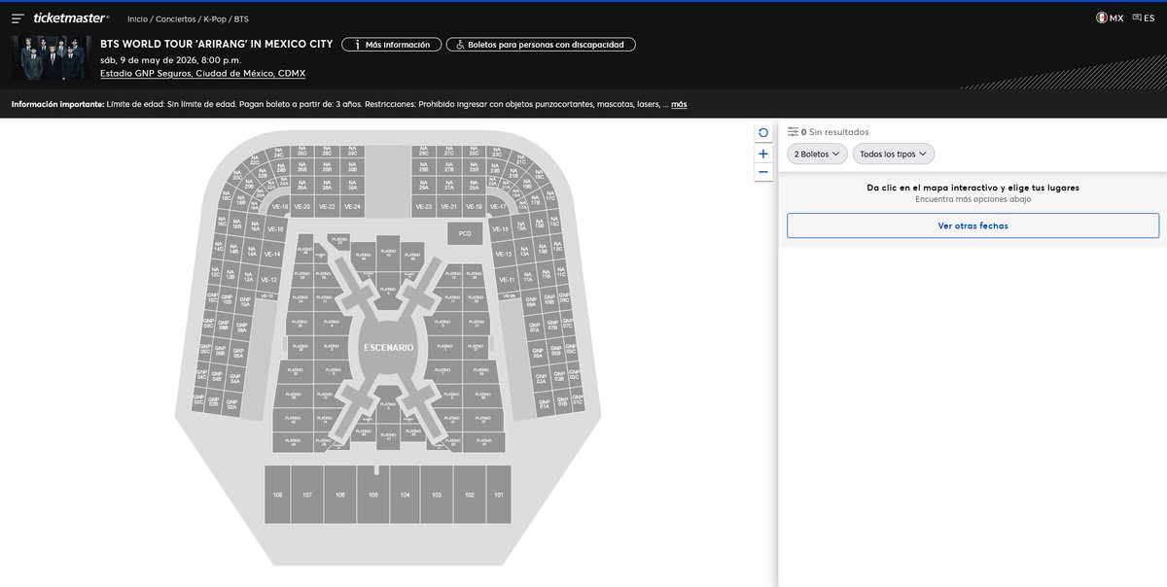This screenshot has height=587, width=1167.
Task: Click the K-Pop breadcrumb
Action: [x=215, y=18]
